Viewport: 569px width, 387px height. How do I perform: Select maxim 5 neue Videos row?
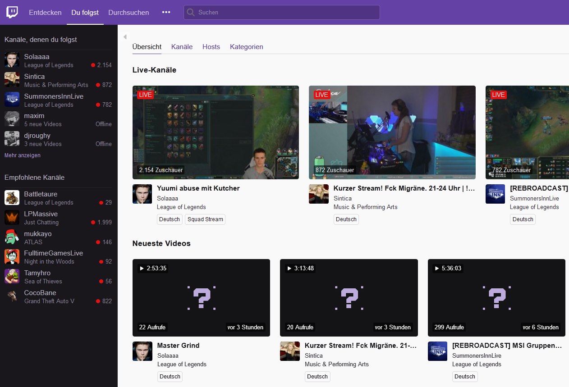click(58, 119)
